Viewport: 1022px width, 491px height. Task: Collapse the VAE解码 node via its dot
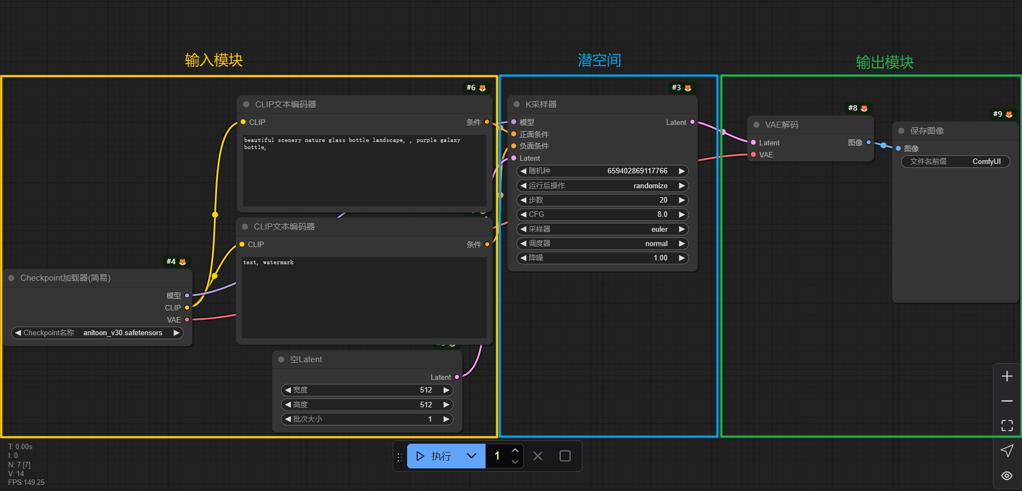coord(756,125)
